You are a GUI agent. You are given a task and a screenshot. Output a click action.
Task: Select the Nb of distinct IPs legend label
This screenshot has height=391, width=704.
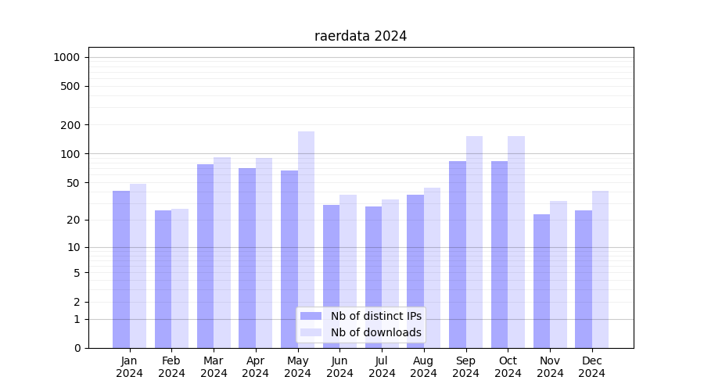point(375,316)
